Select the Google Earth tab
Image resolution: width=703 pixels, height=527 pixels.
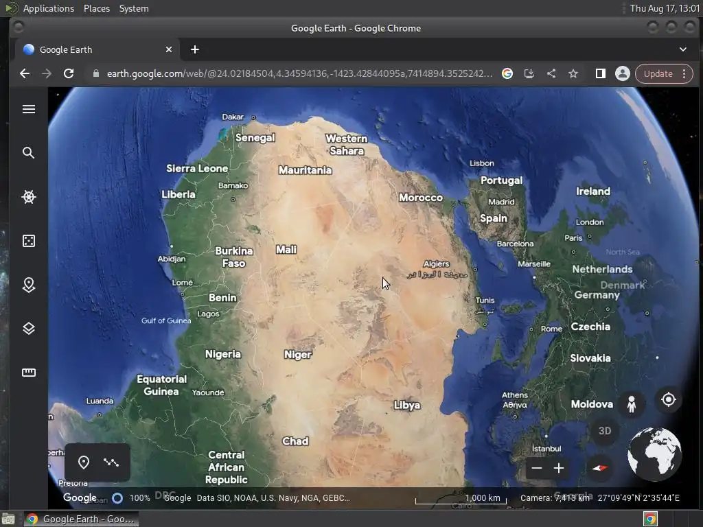click(x=97, y=49)
